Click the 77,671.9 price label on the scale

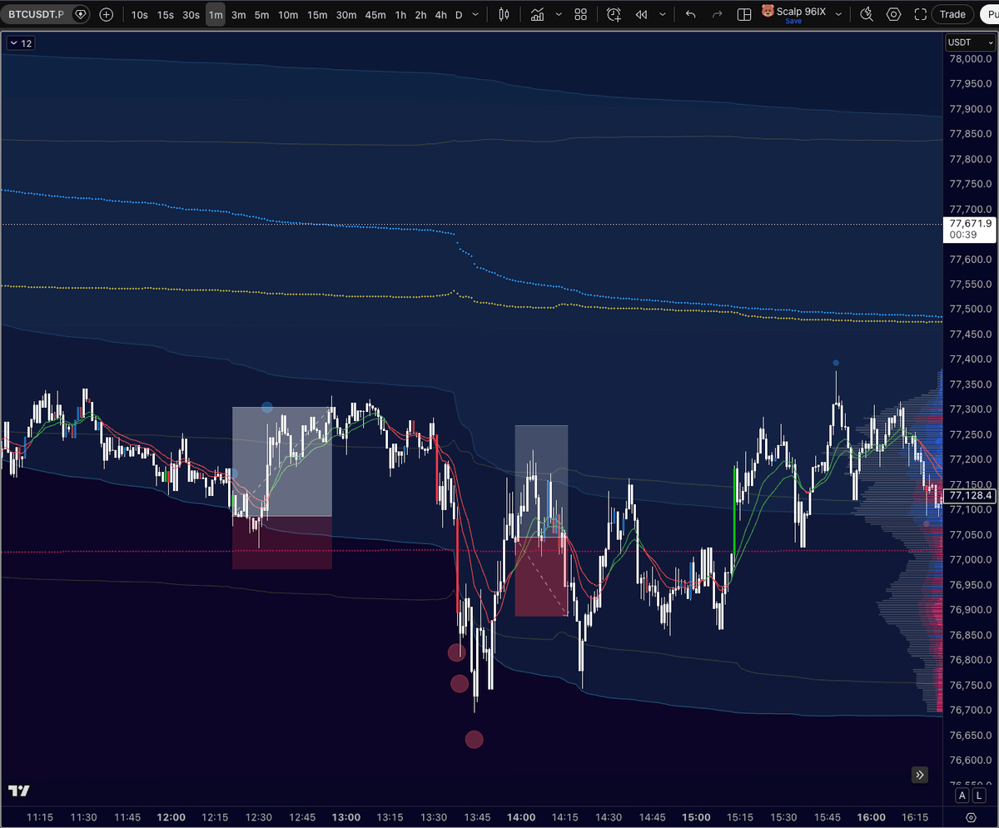point(970,229)
